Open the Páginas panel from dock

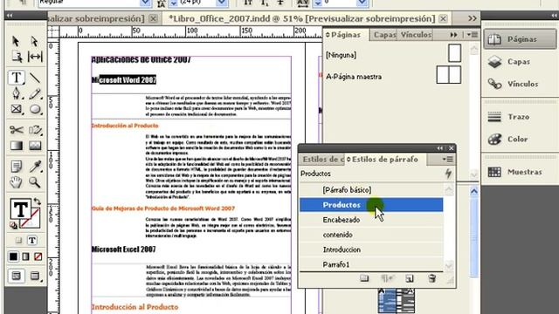[520, 39]
